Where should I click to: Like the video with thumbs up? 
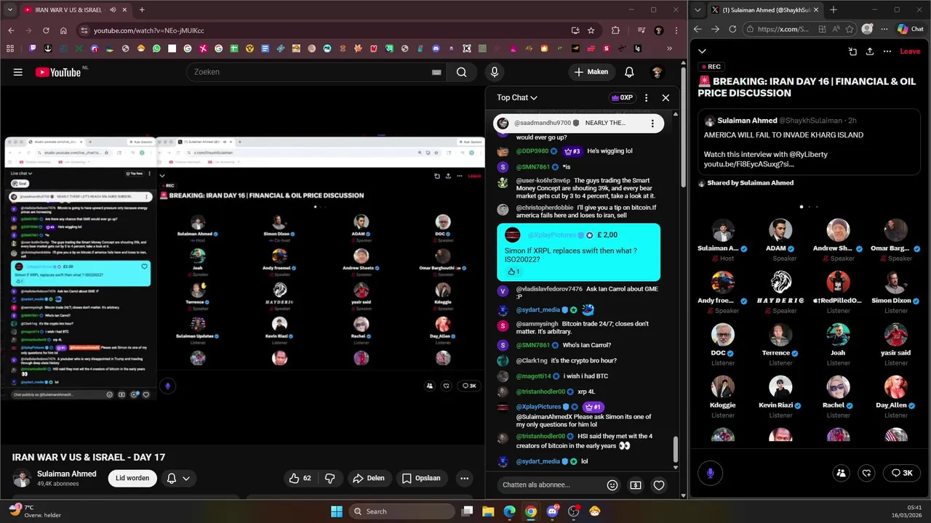point(300,478)
